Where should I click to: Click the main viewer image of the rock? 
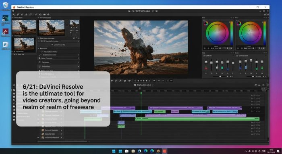pyautogui.click(x=141, y=47)
